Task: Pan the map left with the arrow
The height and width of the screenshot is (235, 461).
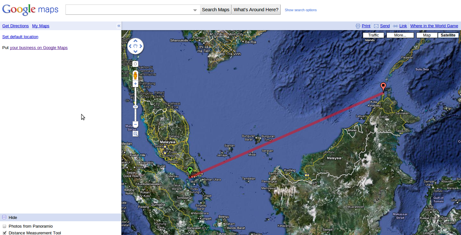Action: (x=130, y=46)
